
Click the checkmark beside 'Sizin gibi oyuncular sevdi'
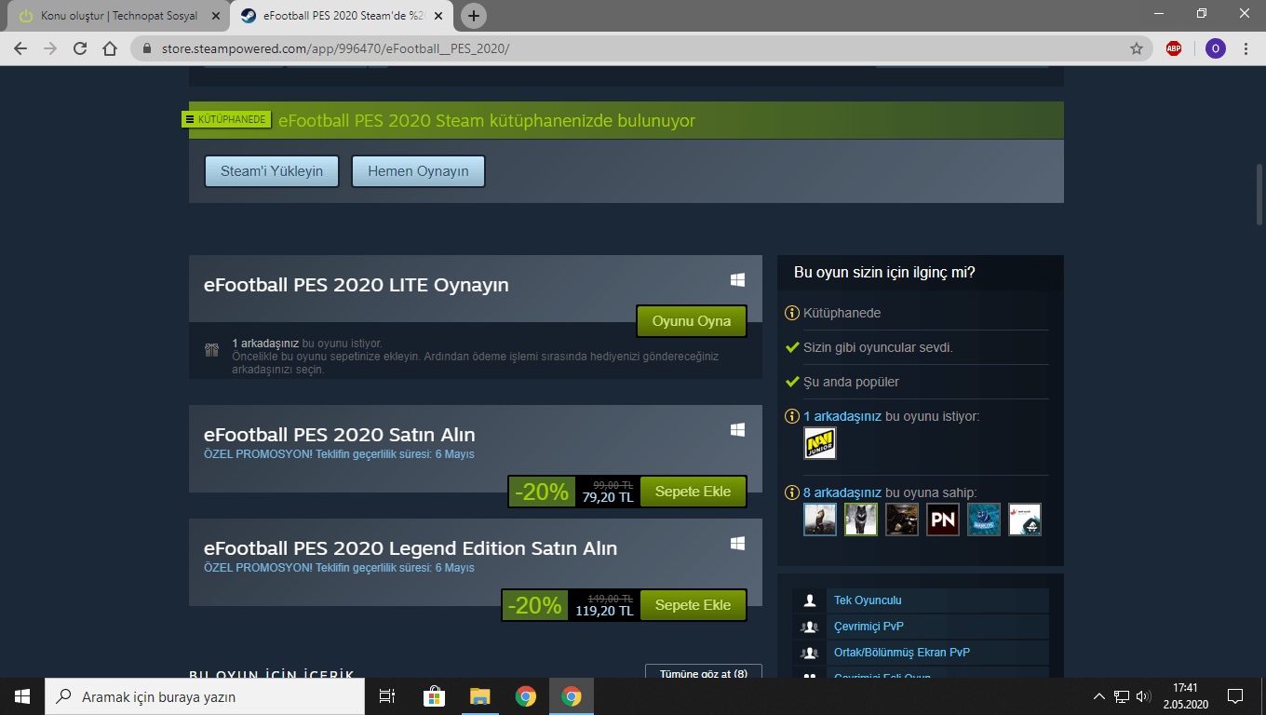point(792,347)
